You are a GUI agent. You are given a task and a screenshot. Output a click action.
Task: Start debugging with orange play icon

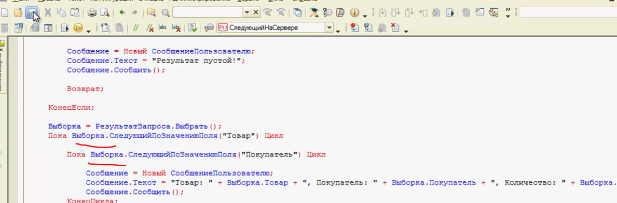[x=78, y=28]
